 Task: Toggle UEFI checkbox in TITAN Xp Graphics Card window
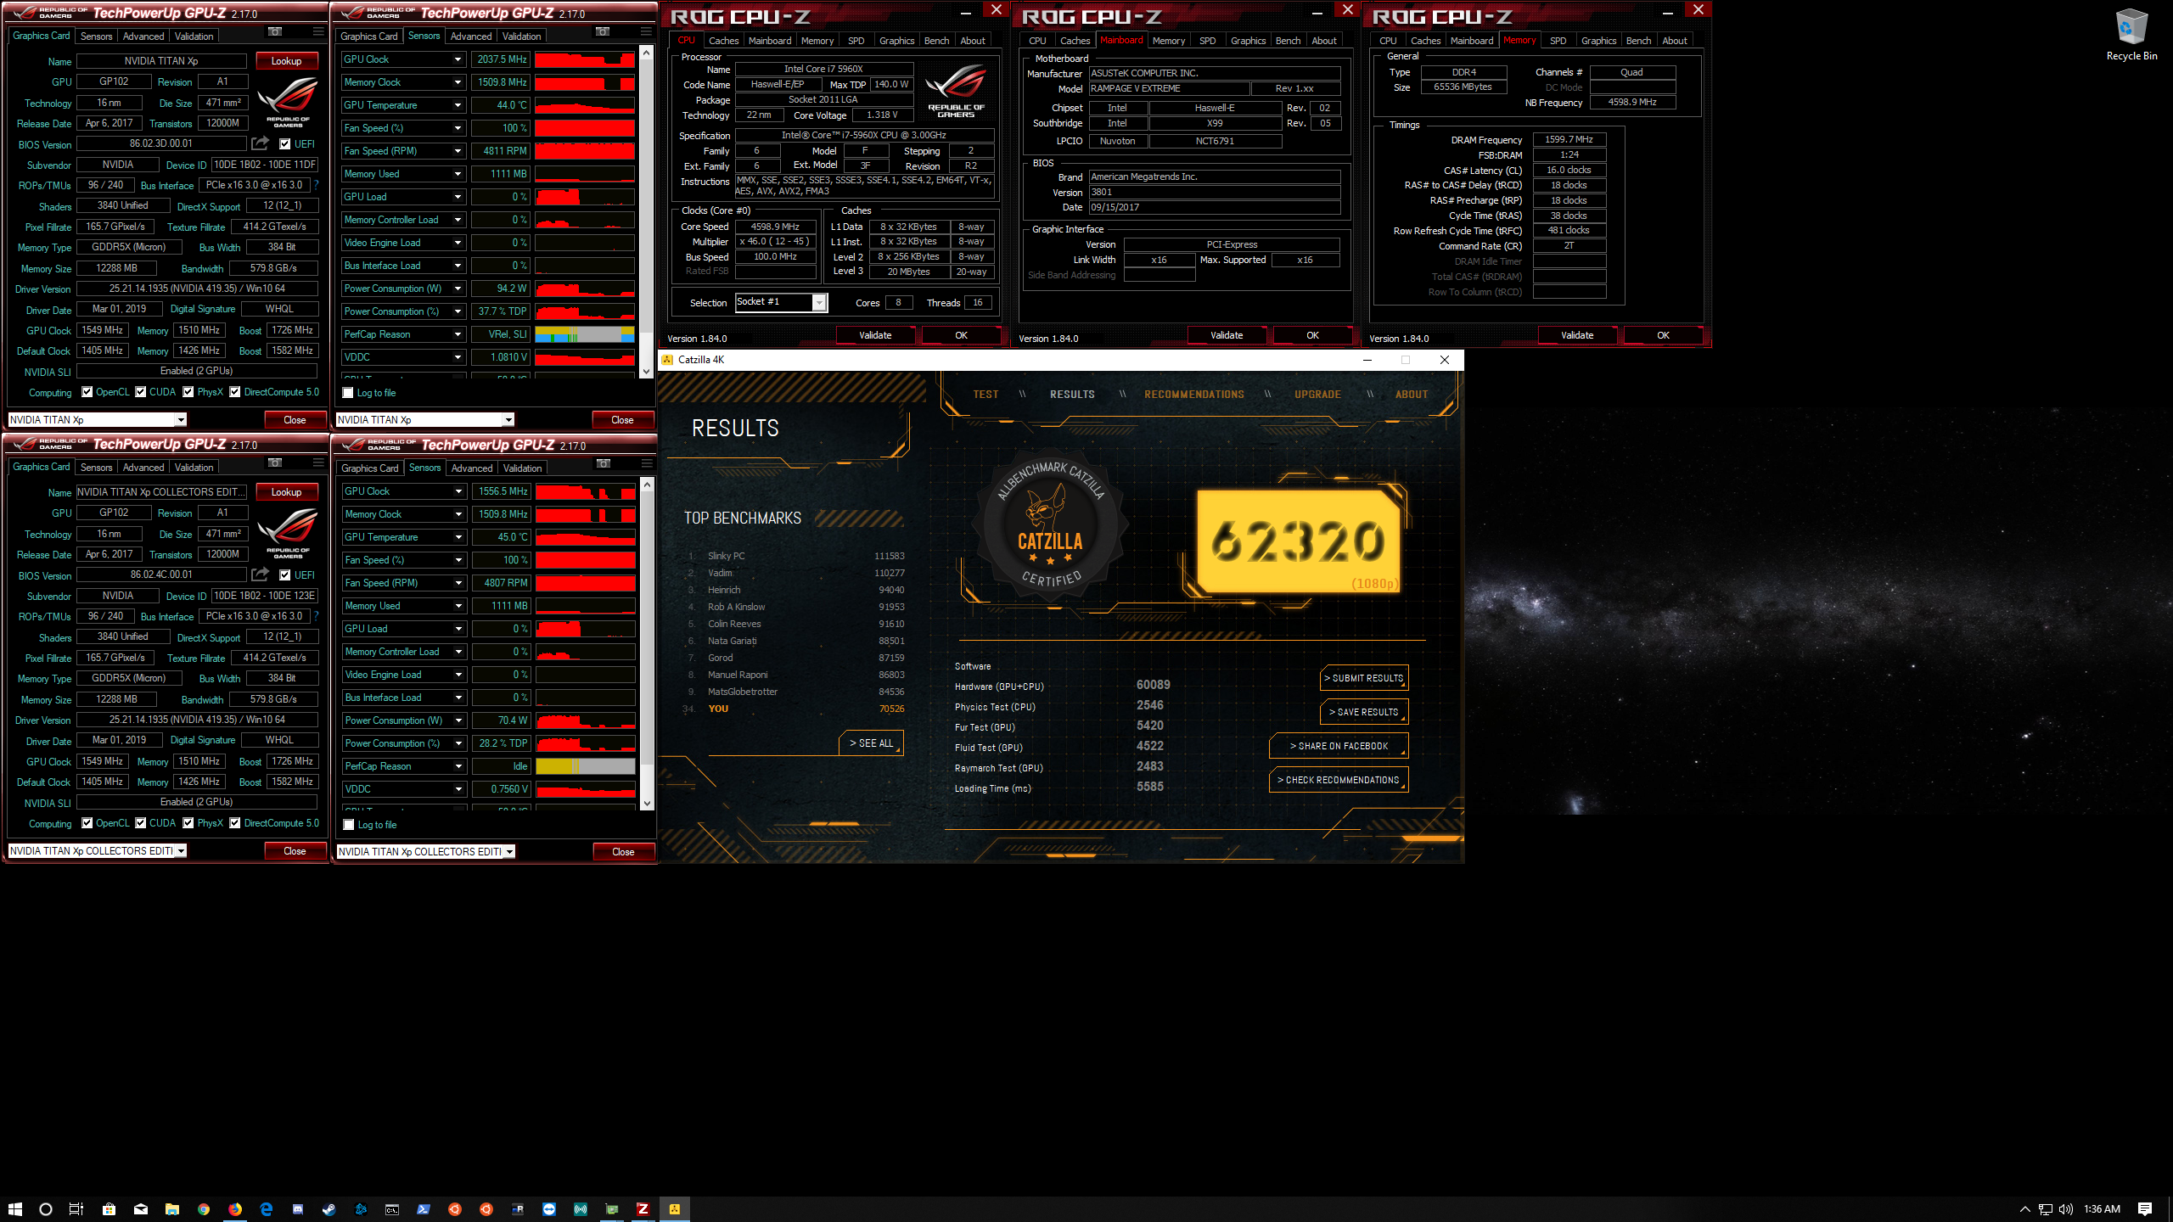(x=285, y=144)
